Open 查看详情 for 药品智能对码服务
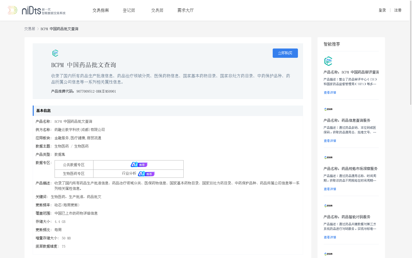 pos(330,237)
